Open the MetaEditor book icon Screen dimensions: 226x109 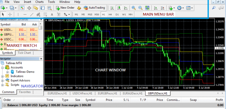(79, 8)
